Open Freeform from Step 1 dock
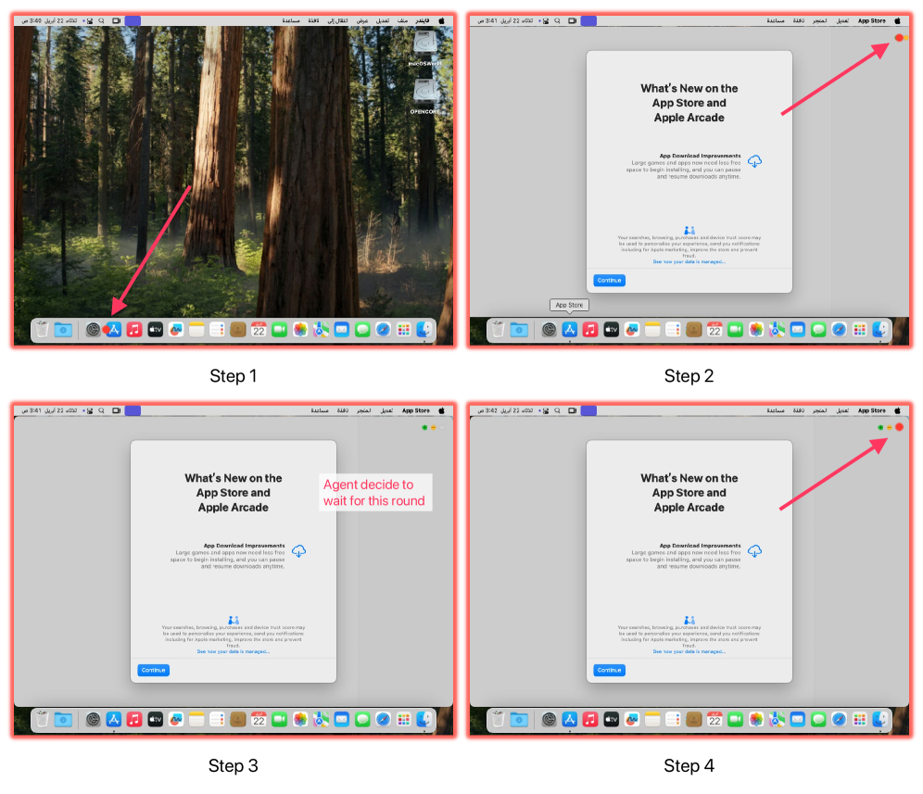Screen dimensions: 923x794 pos(175,330)
